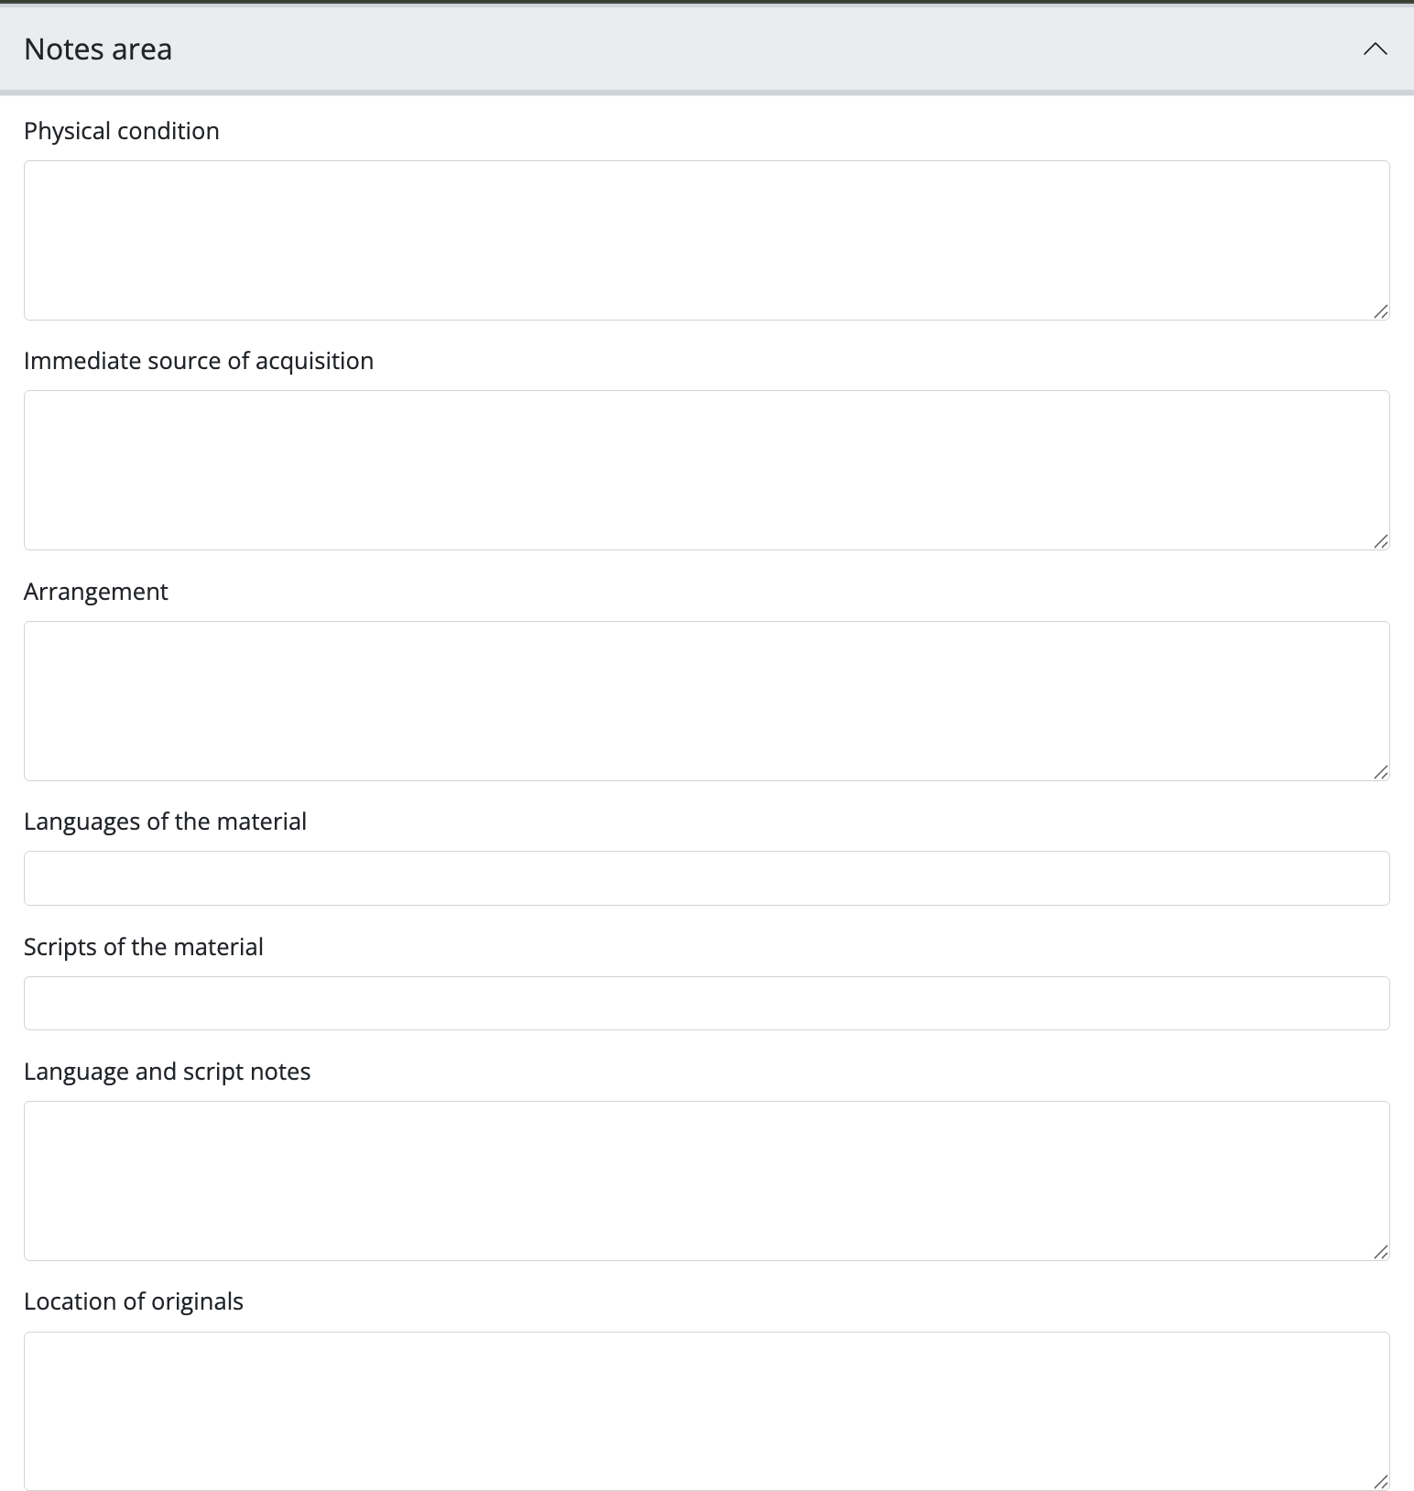The width and height of the screenshot is (1414, 1491).
Task: Click Immediate source of acquisition resize handle
Action: pos(1381,542)
